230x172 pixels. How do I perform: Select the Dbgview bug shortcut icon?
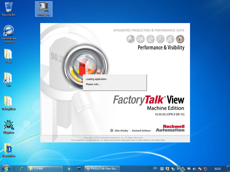click(x=9, y=127)
